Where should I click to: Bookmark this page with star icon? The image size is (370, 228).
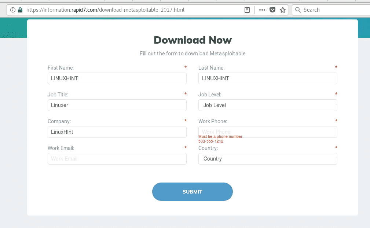pos(283,10)
